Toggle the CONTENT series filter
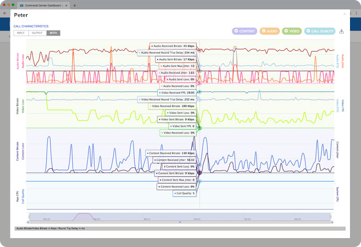This screenshot has height=247, width=361. tap(244, 31)
